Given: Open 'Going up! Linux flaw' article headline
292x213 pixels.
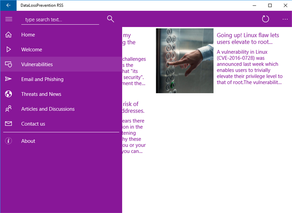Looking at the screenshot, I should coord(248,38).
